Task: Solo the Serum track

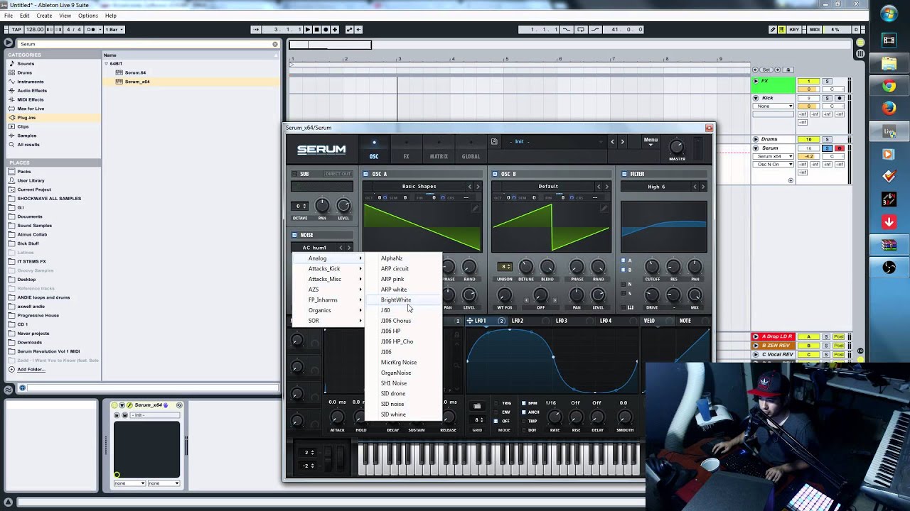Action: coord(828,148)
